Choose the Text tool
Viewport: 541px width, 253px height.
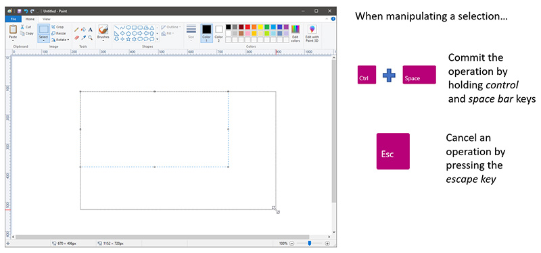(90, 30)
